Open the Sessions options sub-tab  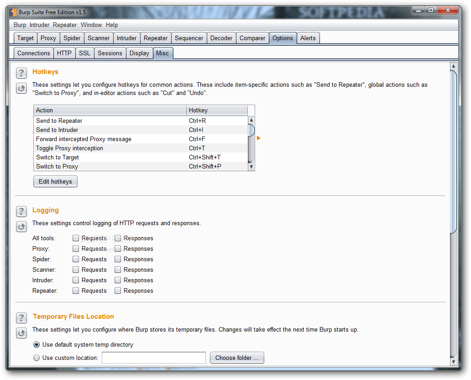pos(110,53)
